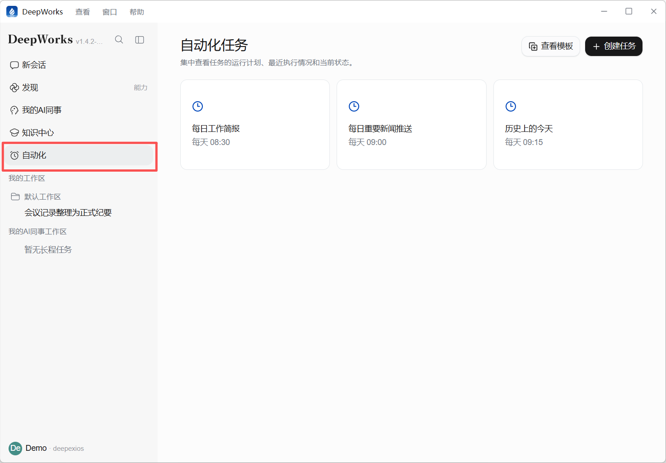666x463 pixels.
Task: Maximize the DeepWorks window
Action: tap(628, 11)
